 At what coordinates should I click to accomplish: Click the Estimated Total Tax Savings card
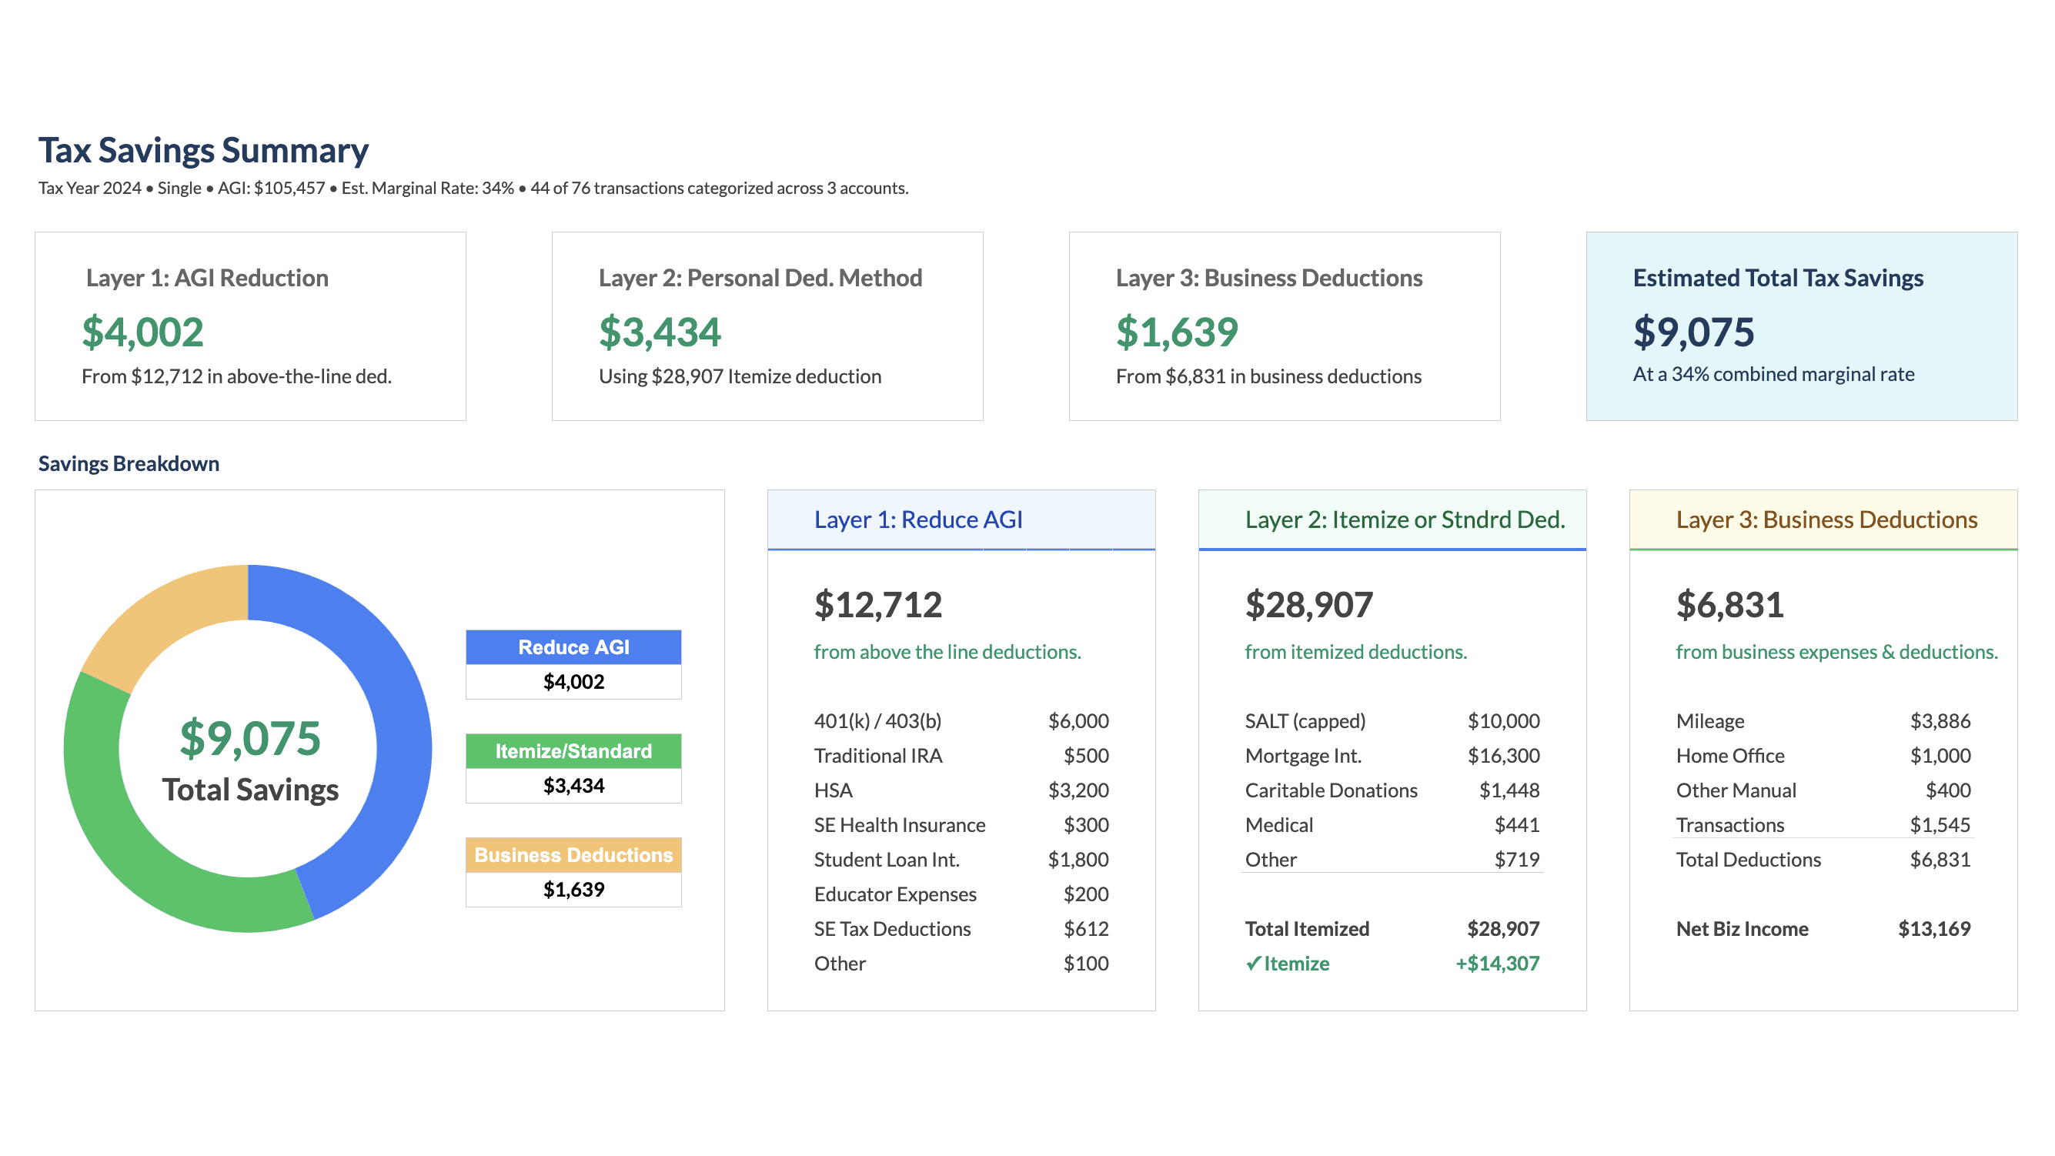pyautogui.click(x=1800, y=326)
